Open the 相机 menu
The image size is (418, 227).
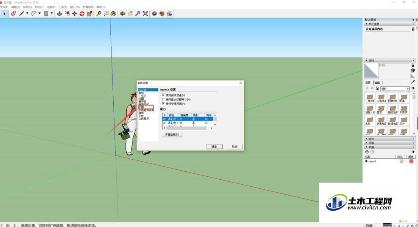(x=39, y=7)
